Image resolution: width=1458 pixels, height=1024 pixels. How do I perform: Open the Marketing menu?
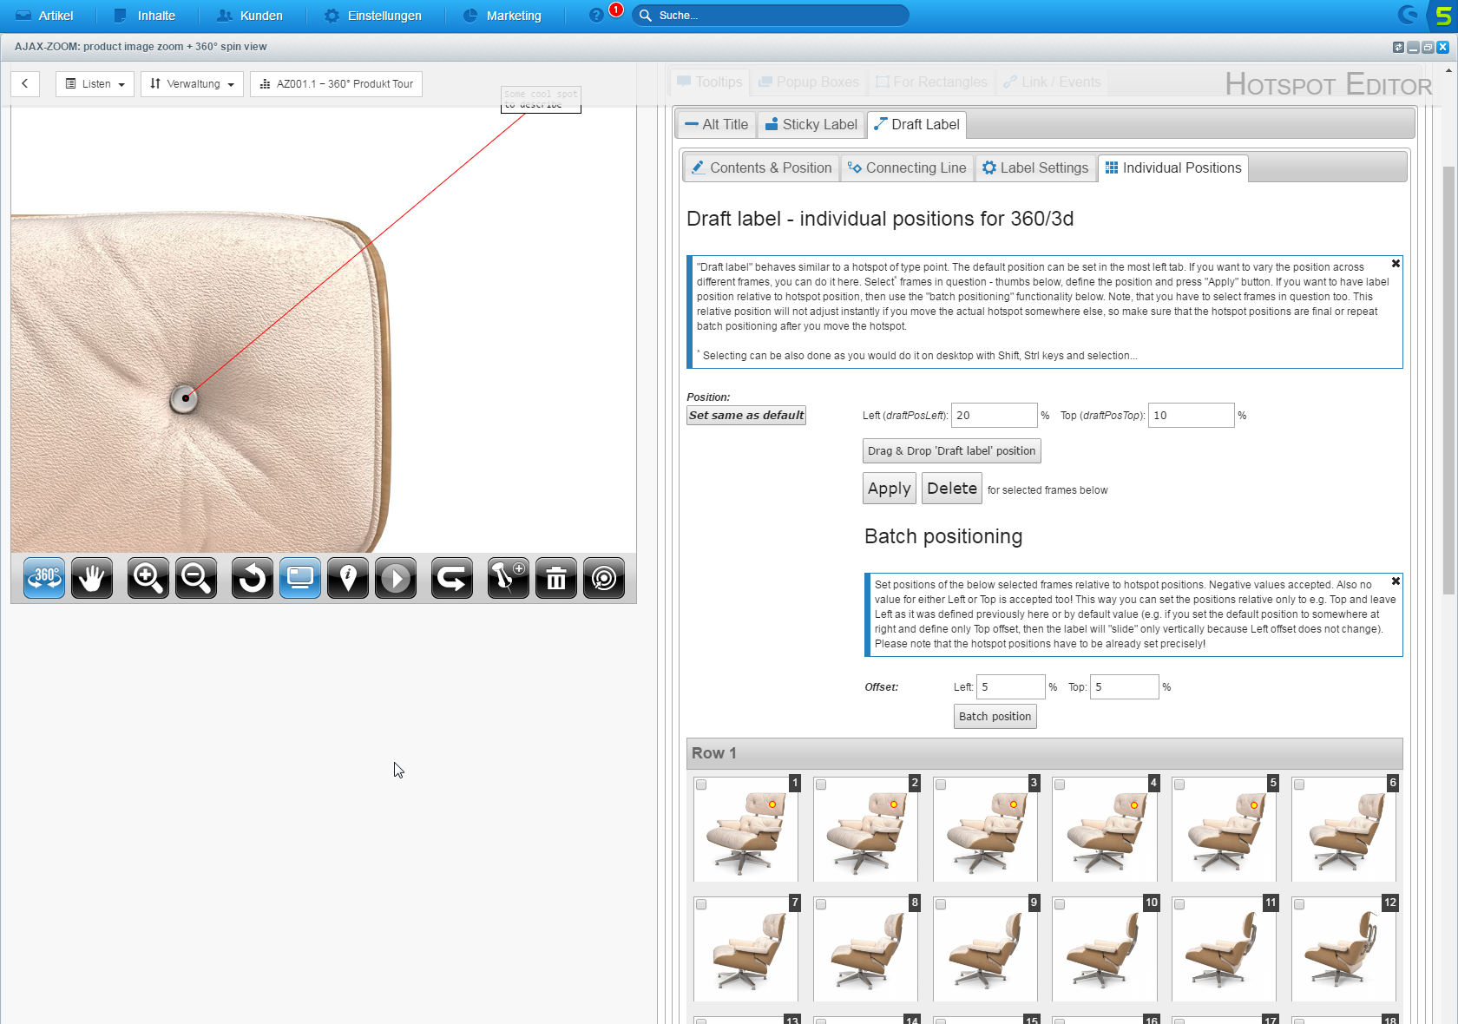point(502,16)
